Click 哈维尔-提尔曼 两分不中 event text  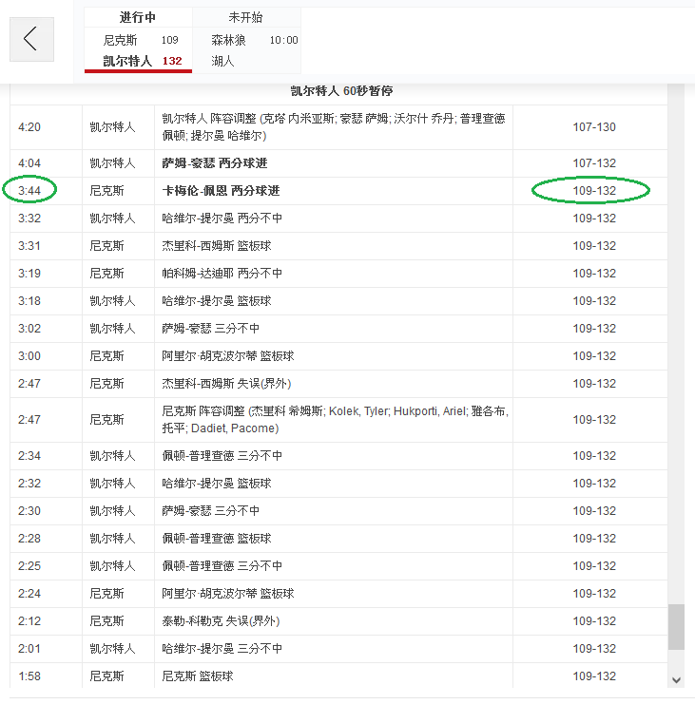pos(222,219)
